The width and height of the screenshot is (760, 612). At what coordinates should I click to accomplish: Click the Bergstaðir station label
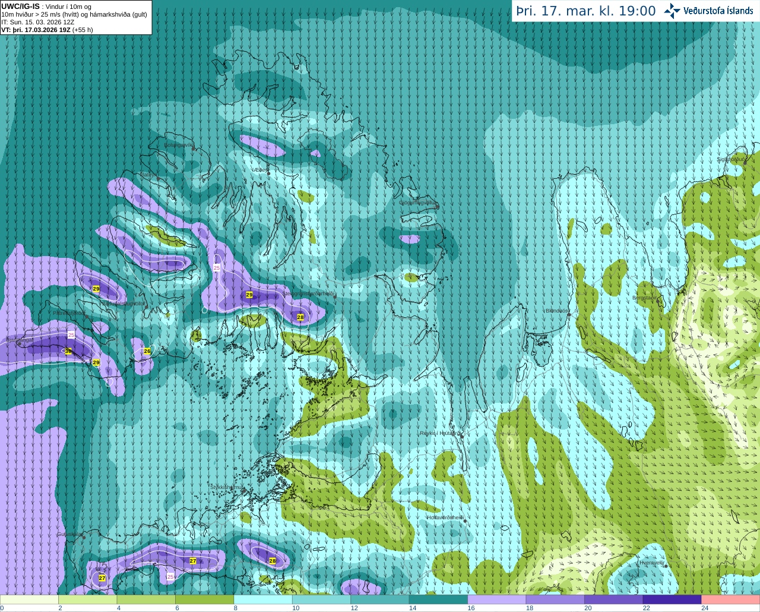pos(645,298)
